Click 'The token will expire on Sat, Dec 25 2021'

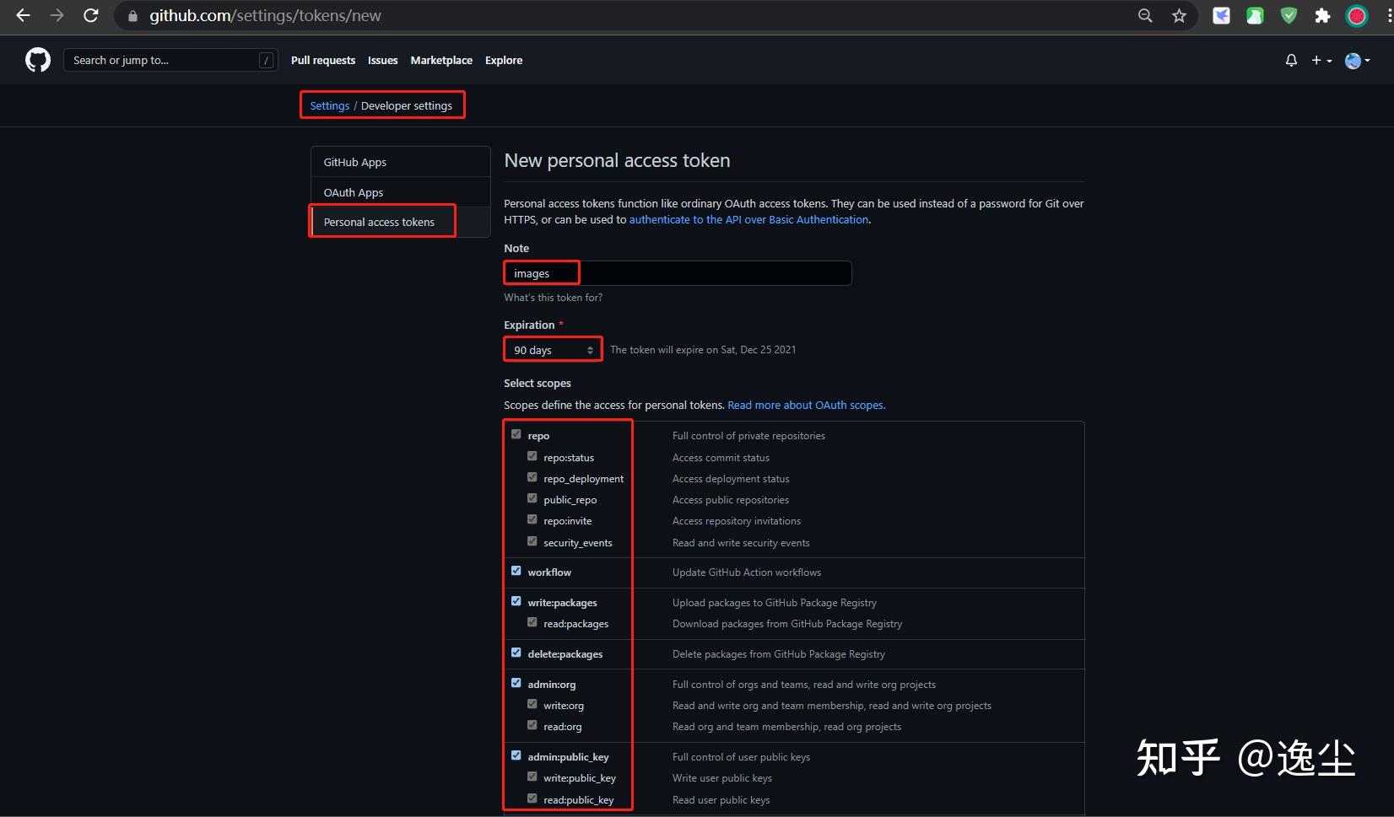(x=703, y=350)
